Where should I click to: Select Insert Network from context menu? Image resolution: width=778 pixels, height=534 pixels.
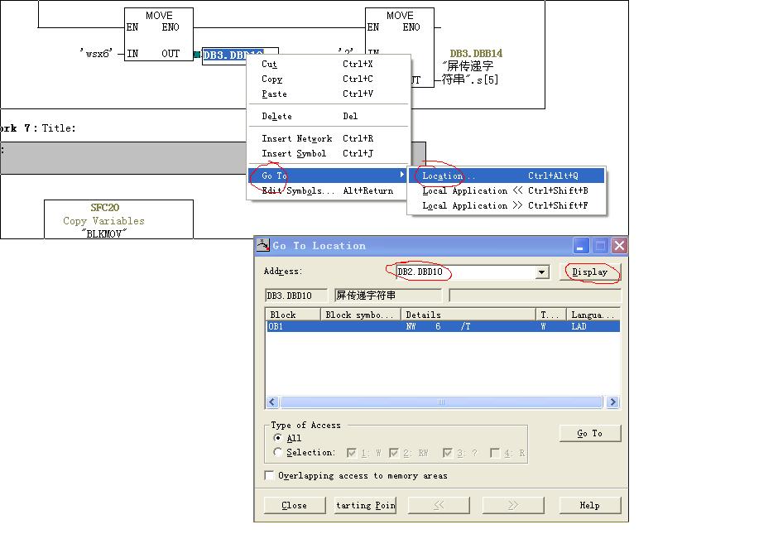(296, 138)
